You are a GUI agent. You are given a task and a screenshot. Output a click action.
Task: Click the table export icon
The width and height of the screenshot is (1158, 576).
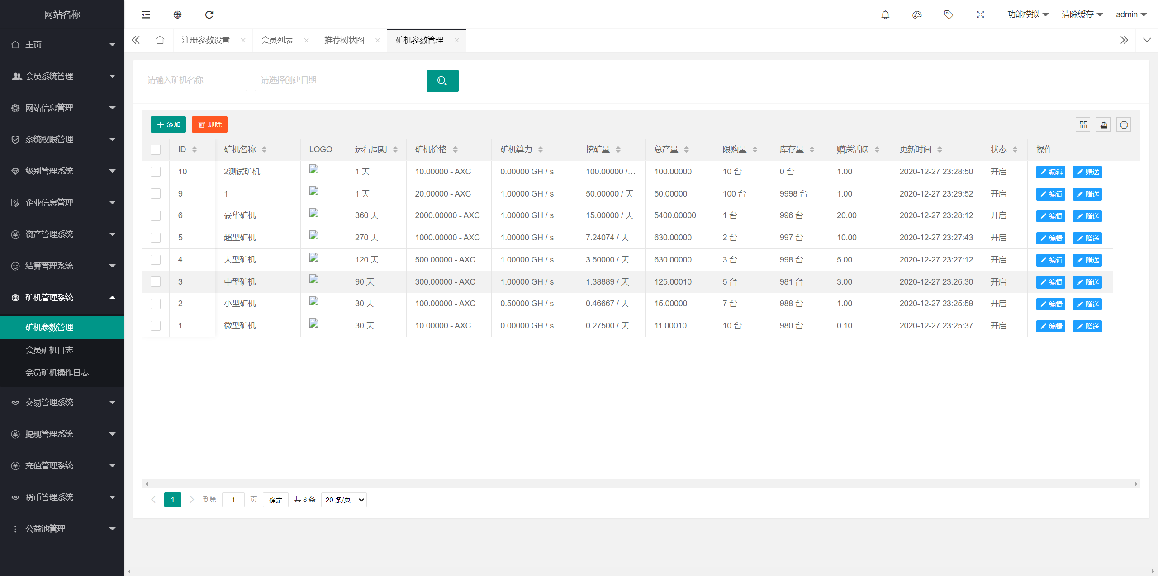pyautogui.click(x=1104, y=125)
